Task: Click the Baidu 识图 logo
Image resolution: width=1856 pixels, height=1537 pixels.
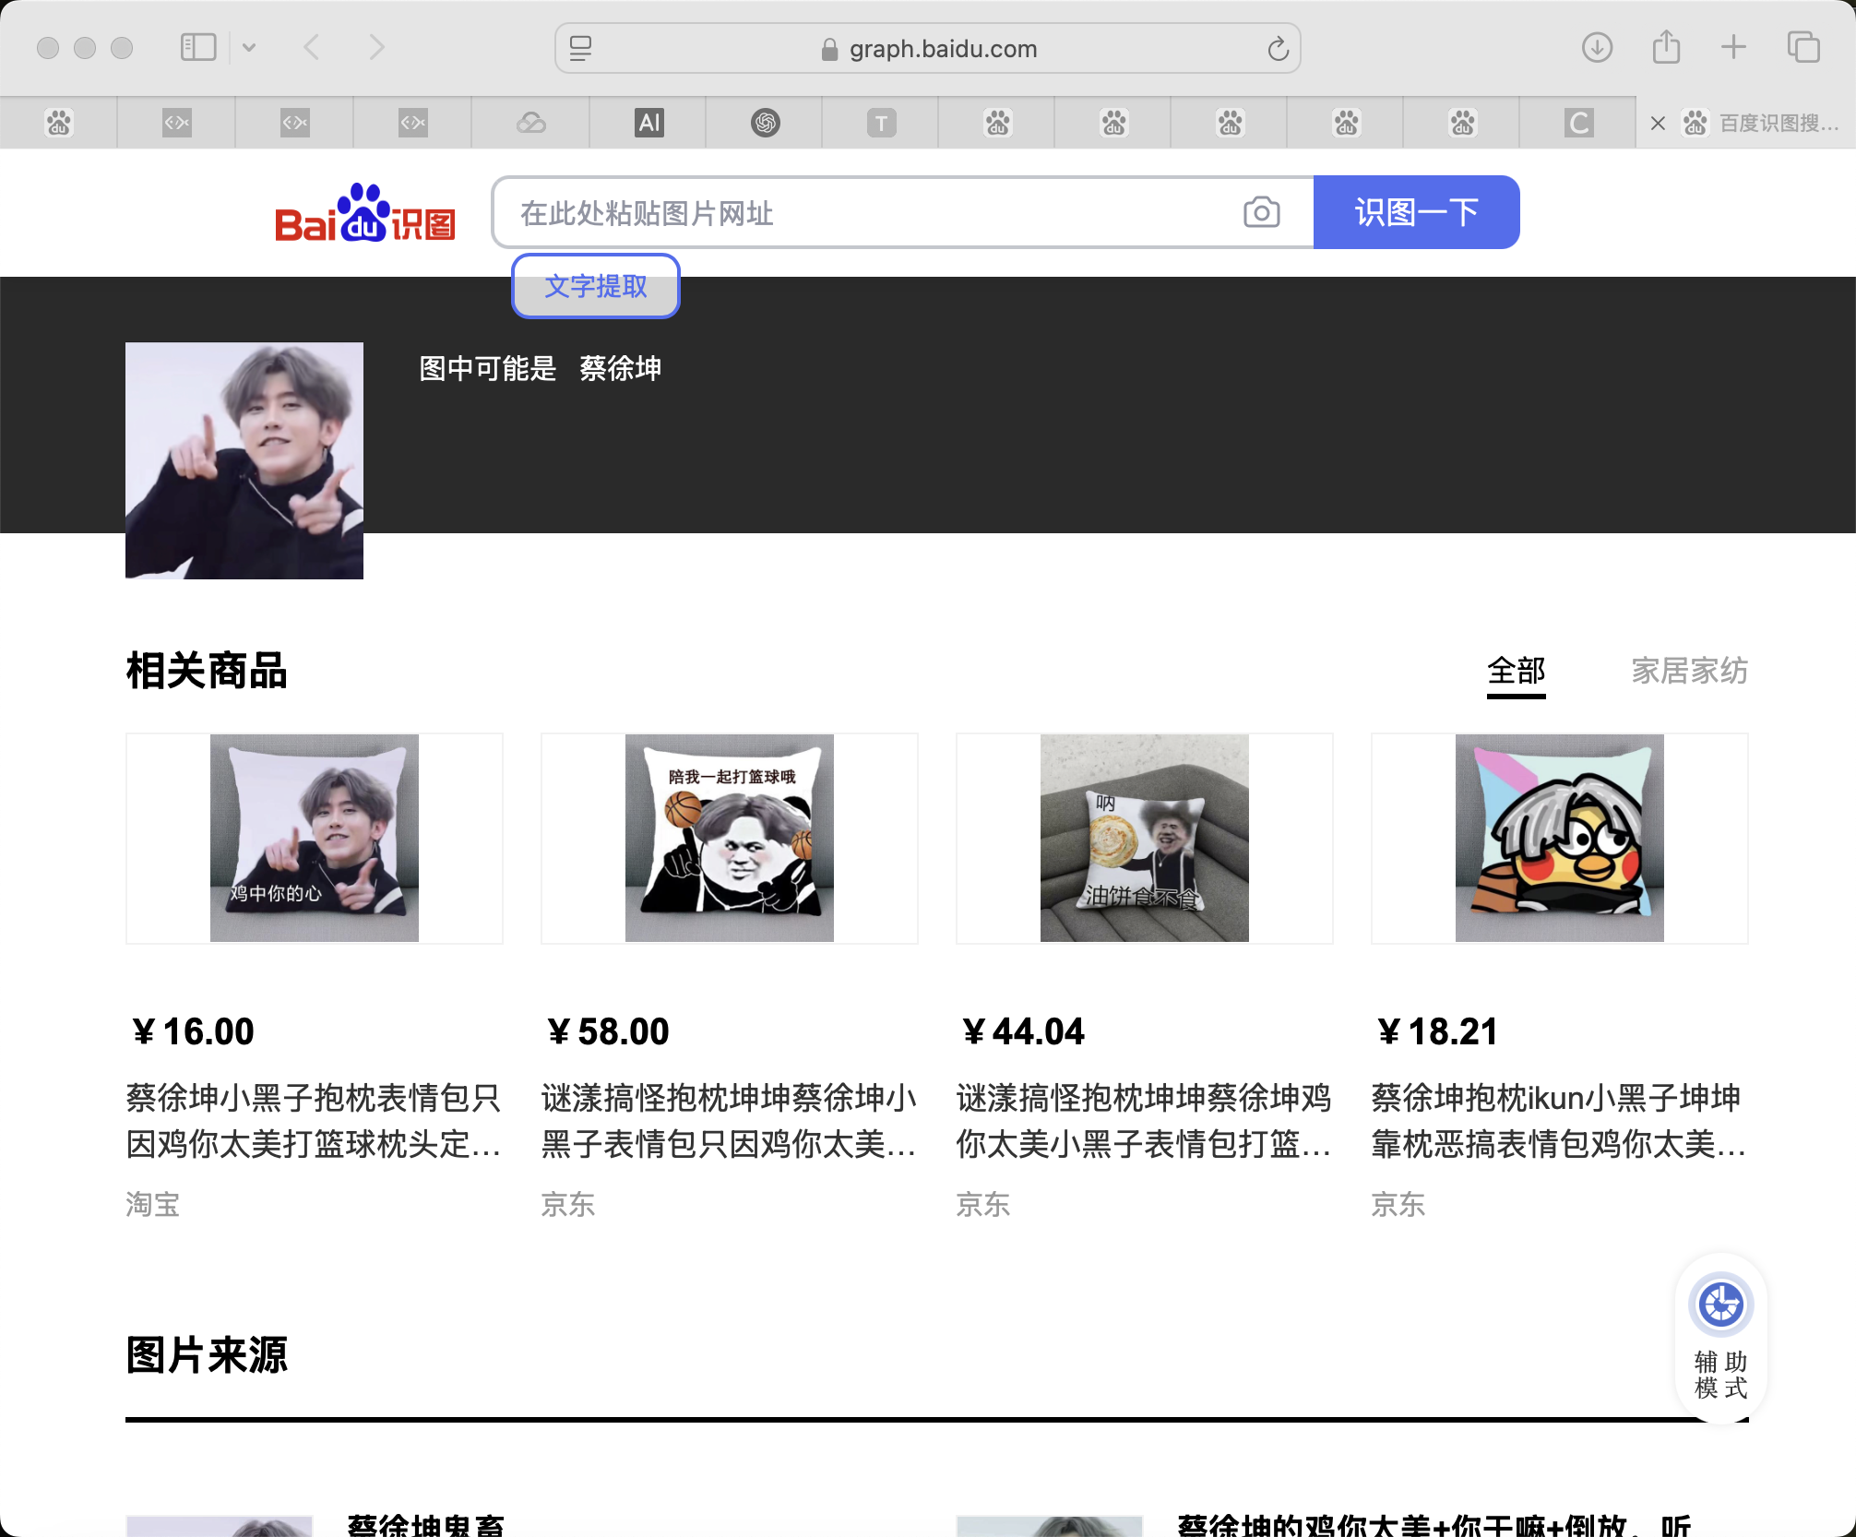Action: (365, 213)
